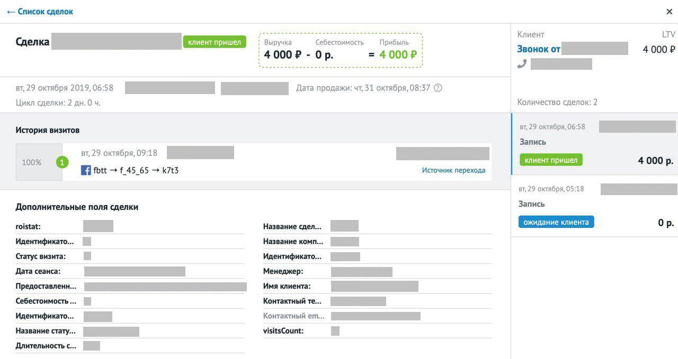Click the fbtt → f_45_65 → k7t3 source path

coord(136,170)
